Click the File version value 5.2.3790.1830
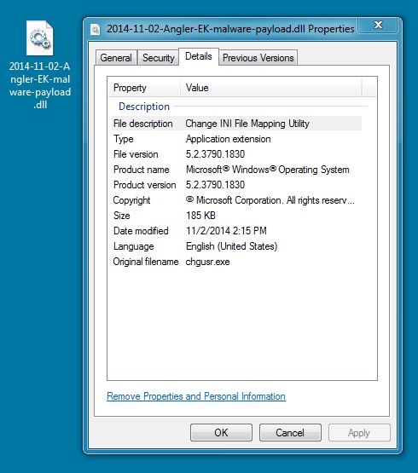This screenshot has height=473, width=418. (215, 154)
